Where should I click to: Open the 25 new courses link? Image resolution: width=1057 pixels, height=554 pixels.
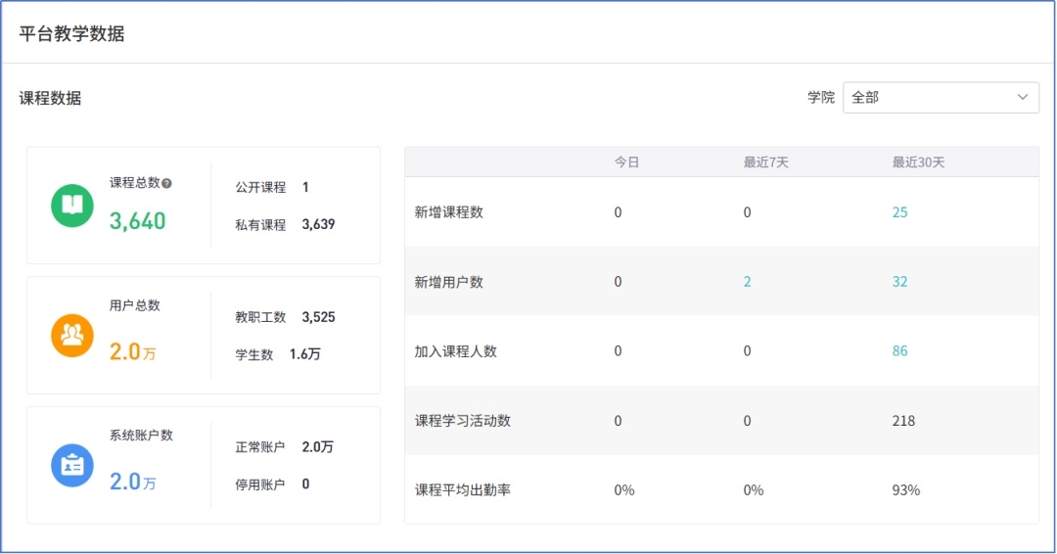point(899,212)
